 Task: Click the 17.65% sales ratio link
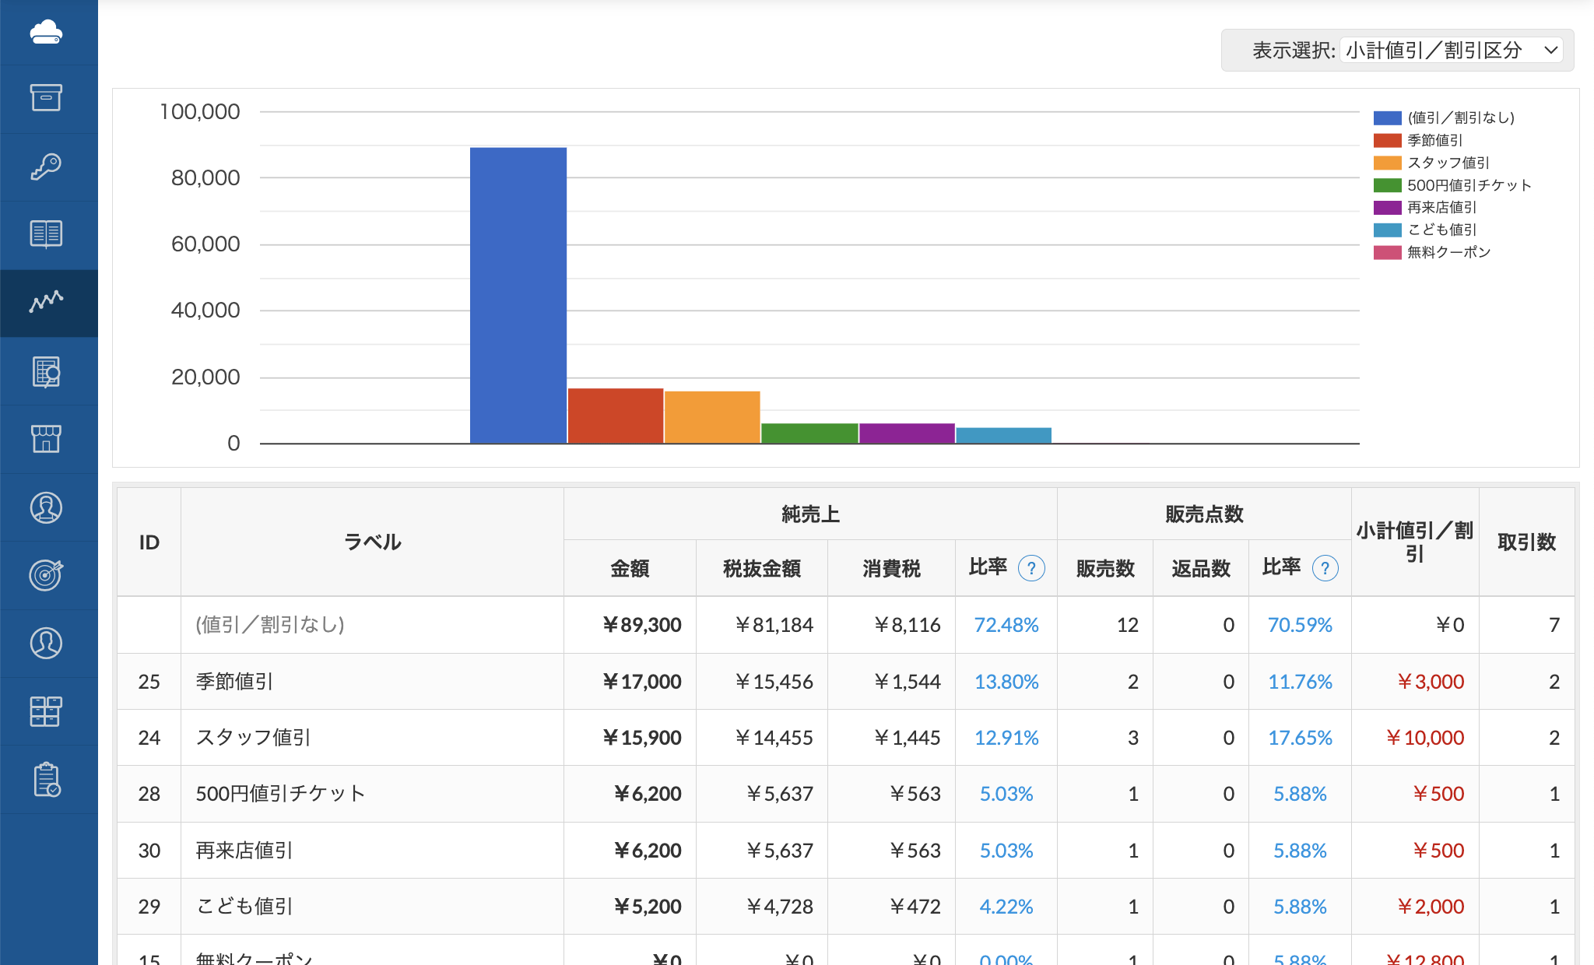pyautogui.click(x=1299, y=738)
